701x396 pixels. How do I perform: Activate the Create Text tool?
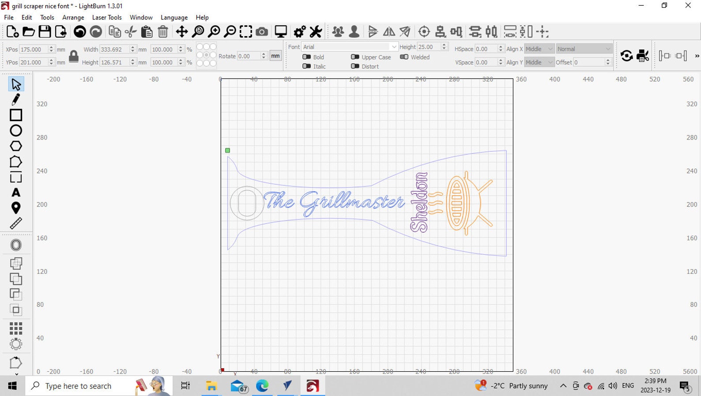coord(16,193)
